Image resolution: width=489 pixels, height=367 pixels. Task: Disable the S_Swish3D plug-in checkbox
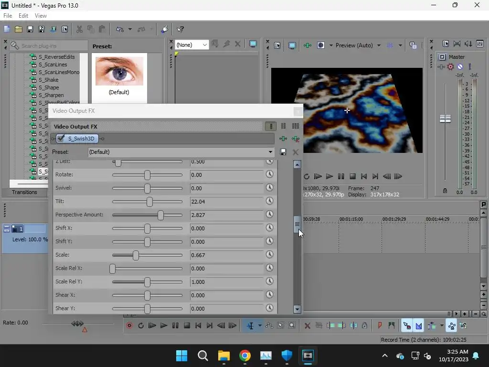pos(61,138)
